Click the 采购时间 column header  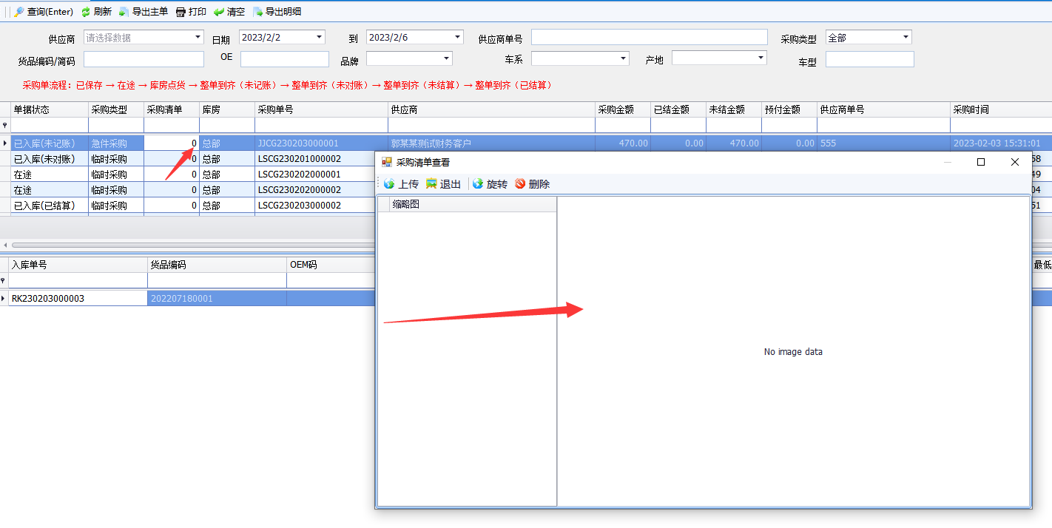point(1001,109)
